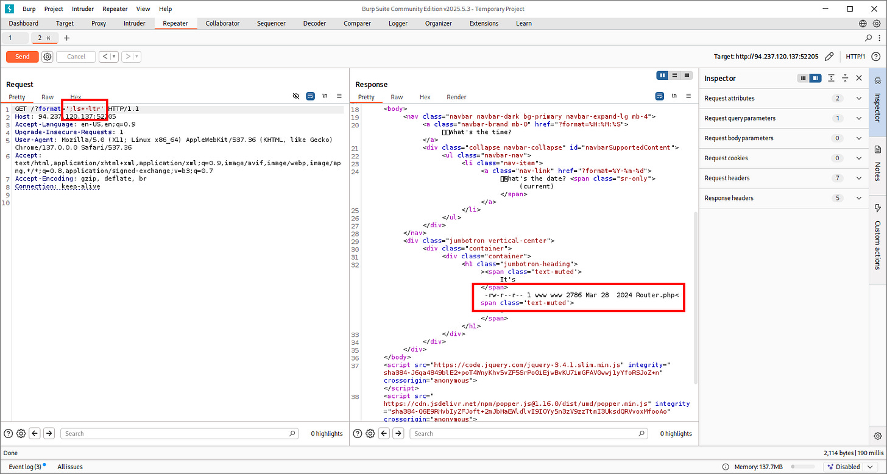This screenshot has width=887, height=474.
Task: Switch to the Decoder tab
Action: click(314, 23)
